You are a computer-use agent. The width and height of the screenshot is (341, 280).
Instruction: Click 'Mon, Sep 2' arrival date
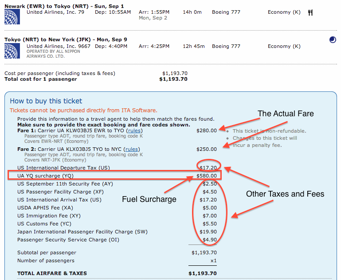(153, 18)
